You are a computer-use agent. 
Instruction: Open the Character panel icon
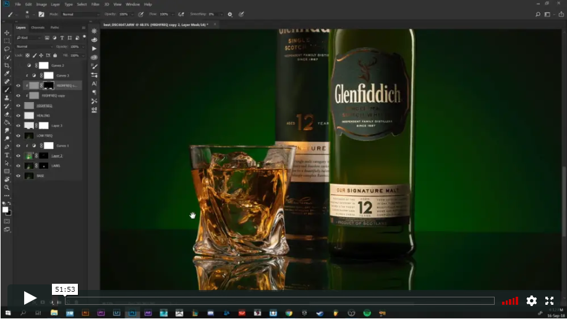(94, 83)
